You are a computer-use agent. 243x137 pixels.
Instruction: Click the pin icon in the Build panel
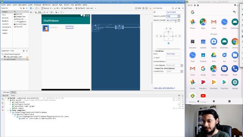click(3, 107)
